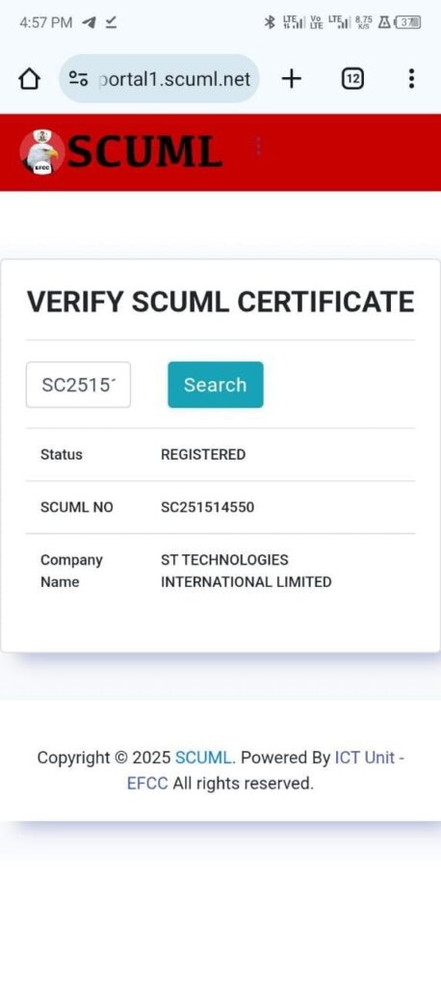Viewport: 441px width, 987px height.
Task: Tap the Bluetooth status icon
Action: (x=270, y=23)
